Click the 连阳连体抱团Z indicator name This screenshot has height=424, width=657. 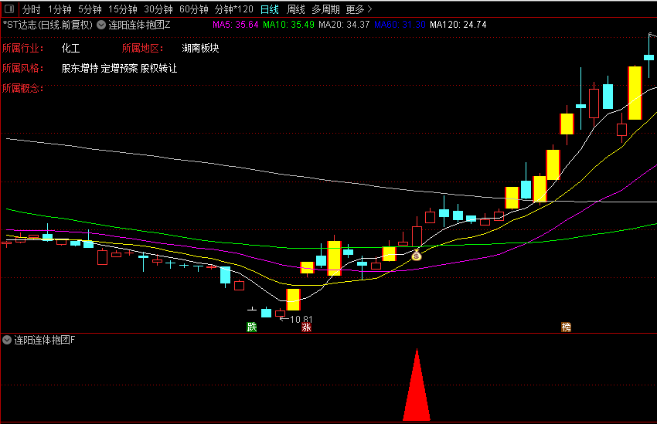point(139,25)
